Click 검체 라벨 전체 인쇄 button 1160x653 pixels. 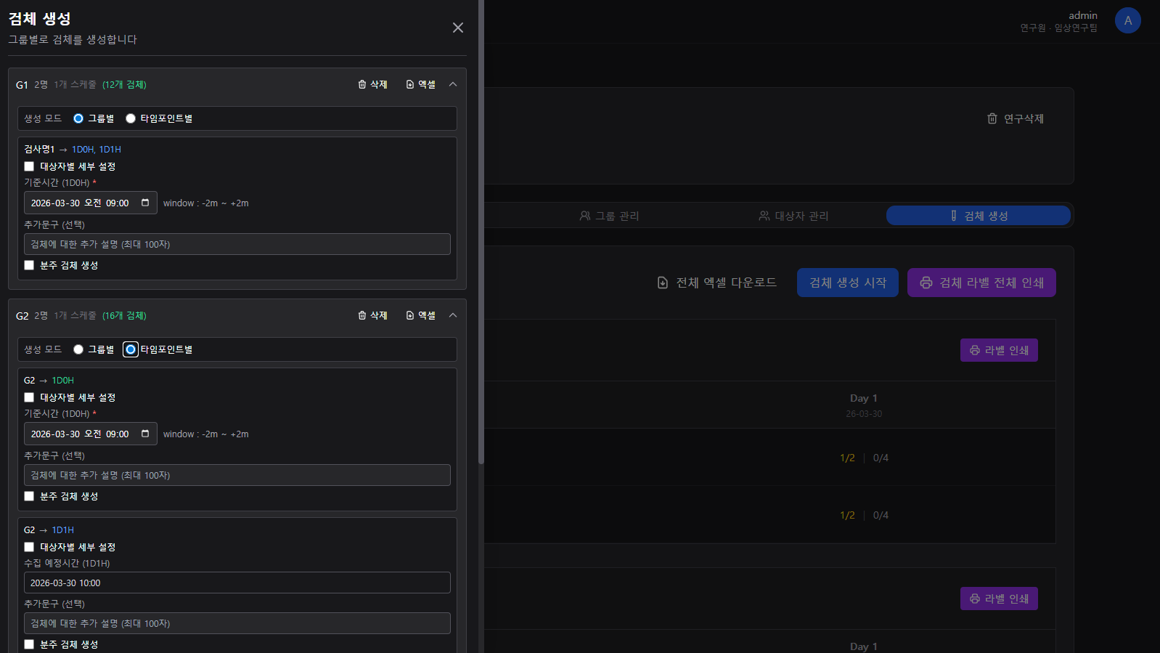(981, 283)
